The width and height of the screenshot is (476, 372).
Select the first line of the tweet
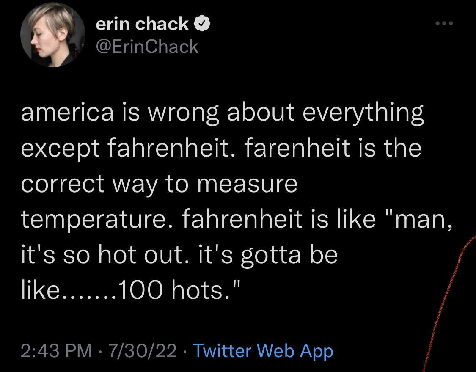pos(222,111)
